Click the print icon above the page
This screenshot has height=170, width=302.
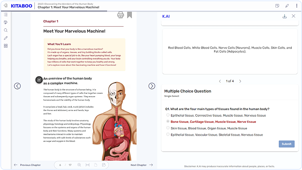click(x=120, y=15)
